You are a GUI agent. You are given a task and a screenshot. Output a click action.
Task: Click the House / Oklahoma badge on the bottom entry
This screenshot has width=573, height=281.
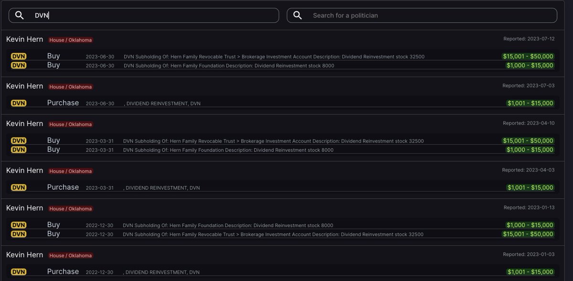(x=70, y=255)
